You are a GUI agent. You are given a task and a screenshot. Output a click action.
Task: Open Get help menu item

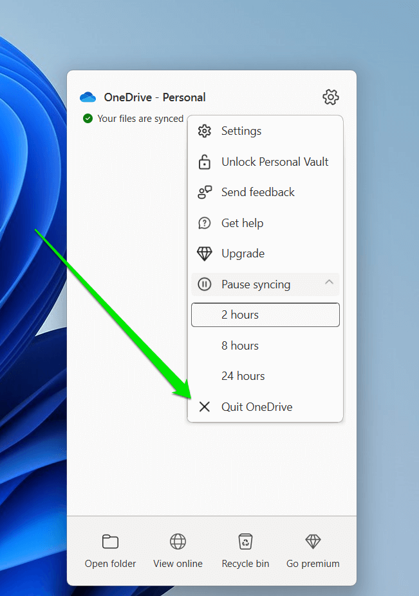265,223
